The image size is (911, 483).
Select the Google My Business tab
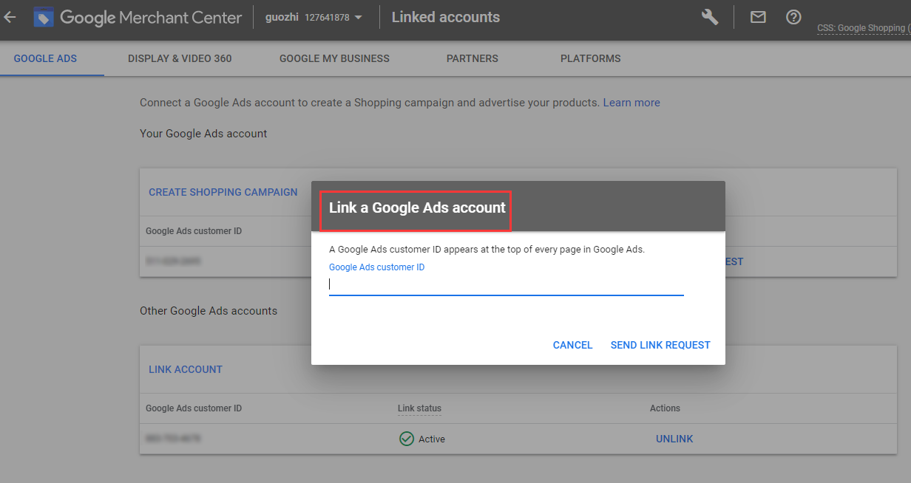pyautogui.click(x=334, y=58)
